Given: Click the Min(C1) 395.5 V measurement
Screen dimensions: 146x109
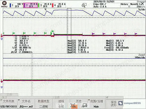Looking at the screenshot, I should pyautogui.click(x=115, y=41).
